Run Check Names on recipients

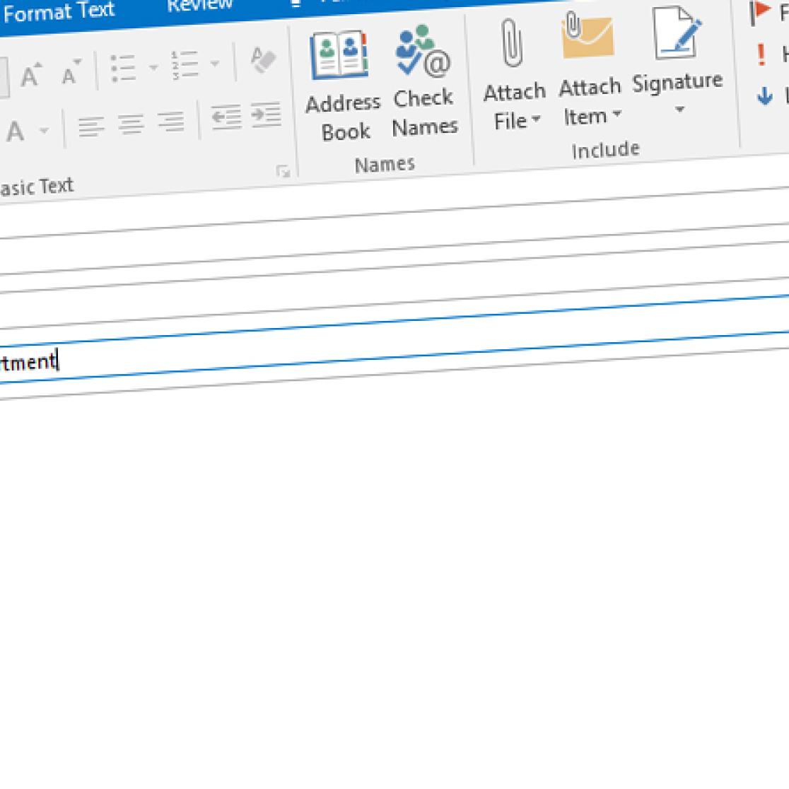[424, 81]
